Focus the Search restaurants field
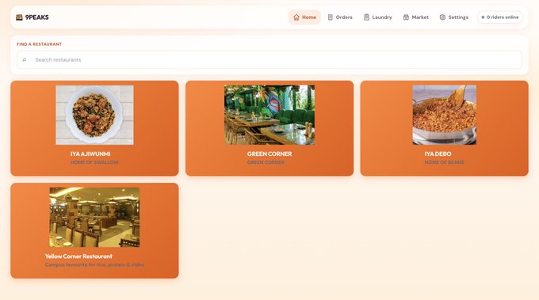Image resolution: width=539 pixels, height=300 pixels. tap(269, 59)
